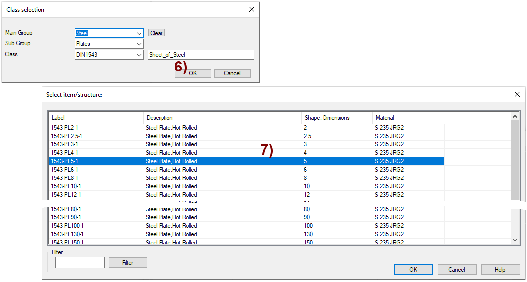Click the Clear button
The image size is (527, 282).
click(x=156, y=33)
